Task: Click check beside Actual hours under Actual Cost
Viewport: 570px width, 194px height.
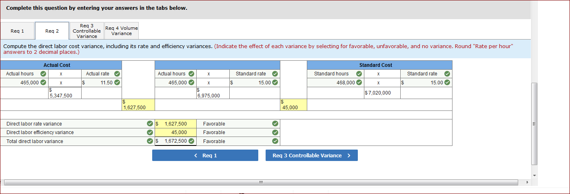Action: (x=43, y=74)
